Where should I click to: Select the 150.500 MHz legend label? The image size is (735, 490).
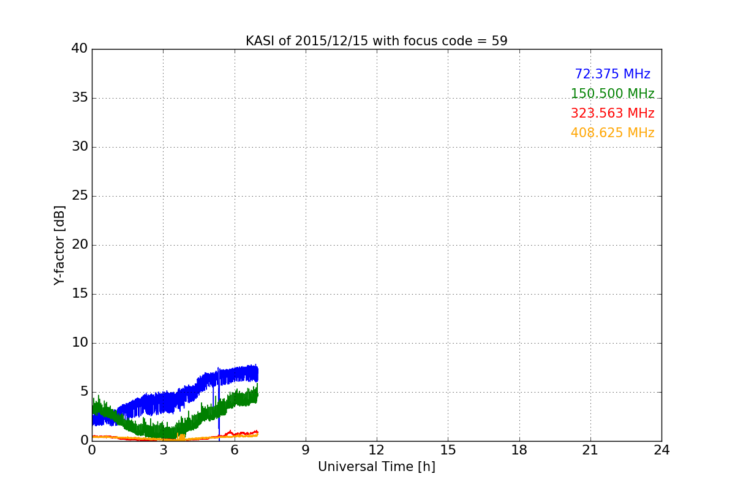click(x=612, y=94)
